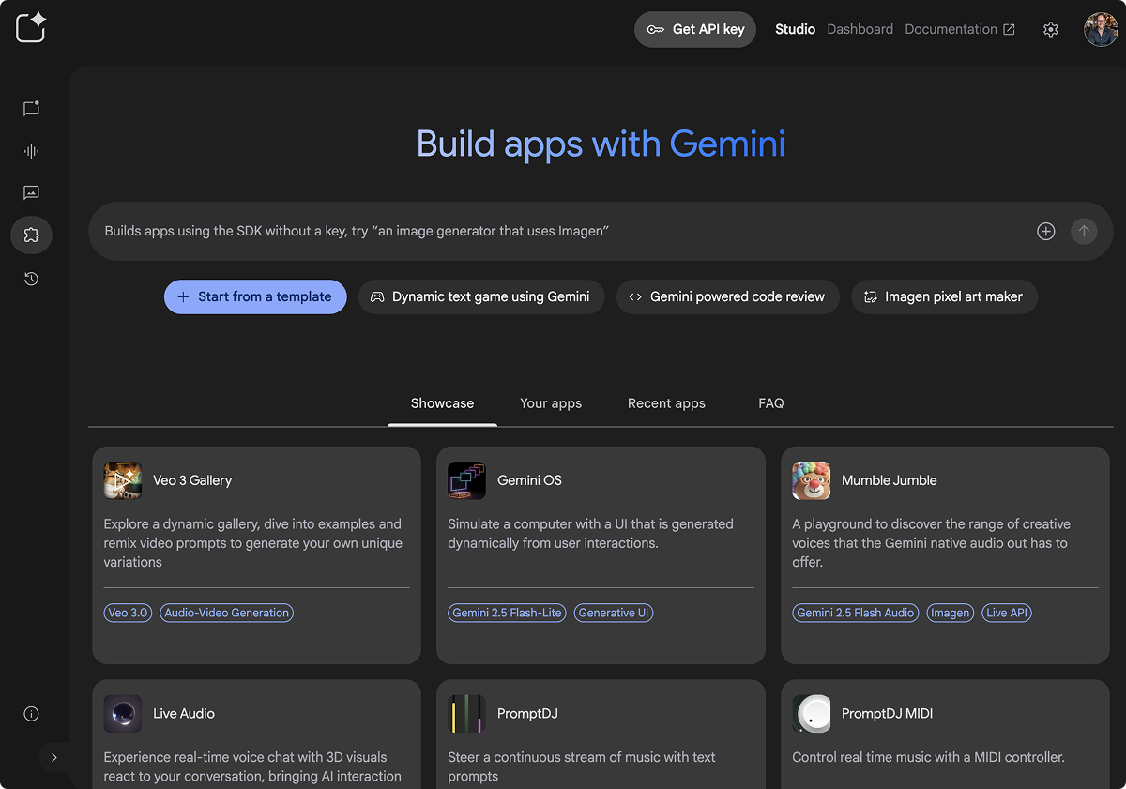1126x789 pixels.
Task: Click Start from a template button
Action: tap(255, 297)
